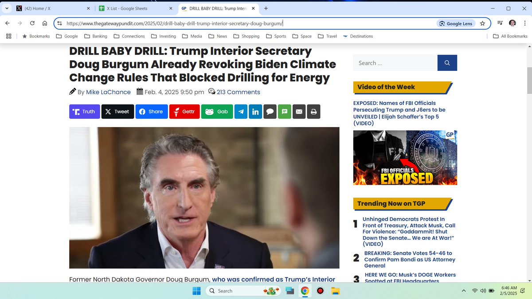Open the Windows Start menu
The image size is (532, 299).
click(196, 291)
